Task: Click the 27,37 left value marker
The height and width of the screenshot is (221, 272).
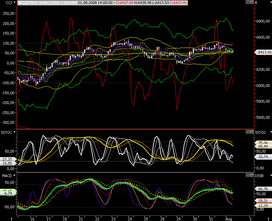Action: [8, 159]
